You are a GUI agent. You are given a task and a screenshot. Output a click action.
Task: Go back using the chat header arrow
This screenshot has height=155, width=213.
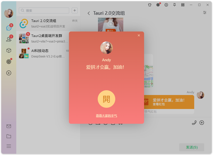point(89,13)
